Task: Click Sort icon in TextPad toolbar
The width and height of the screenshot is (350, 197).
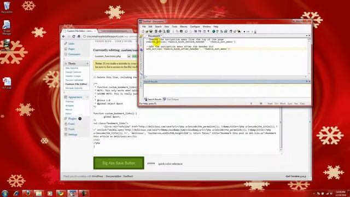Action: (x=221, y=32)
